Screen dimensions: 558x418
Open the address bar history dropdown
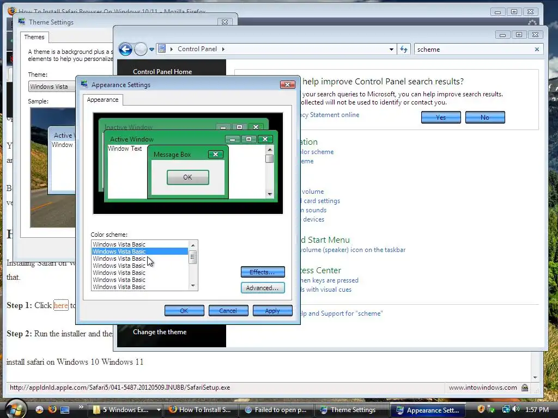point(391,50)
